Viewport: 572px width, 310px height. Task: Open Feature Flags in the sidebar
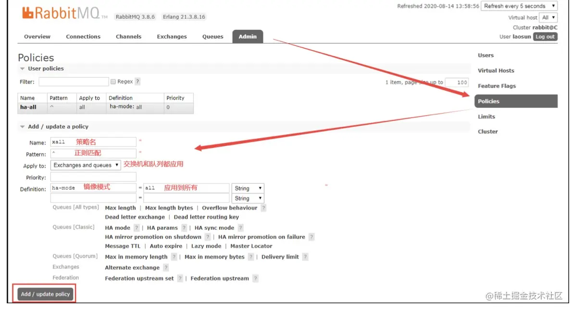[497, 86]
